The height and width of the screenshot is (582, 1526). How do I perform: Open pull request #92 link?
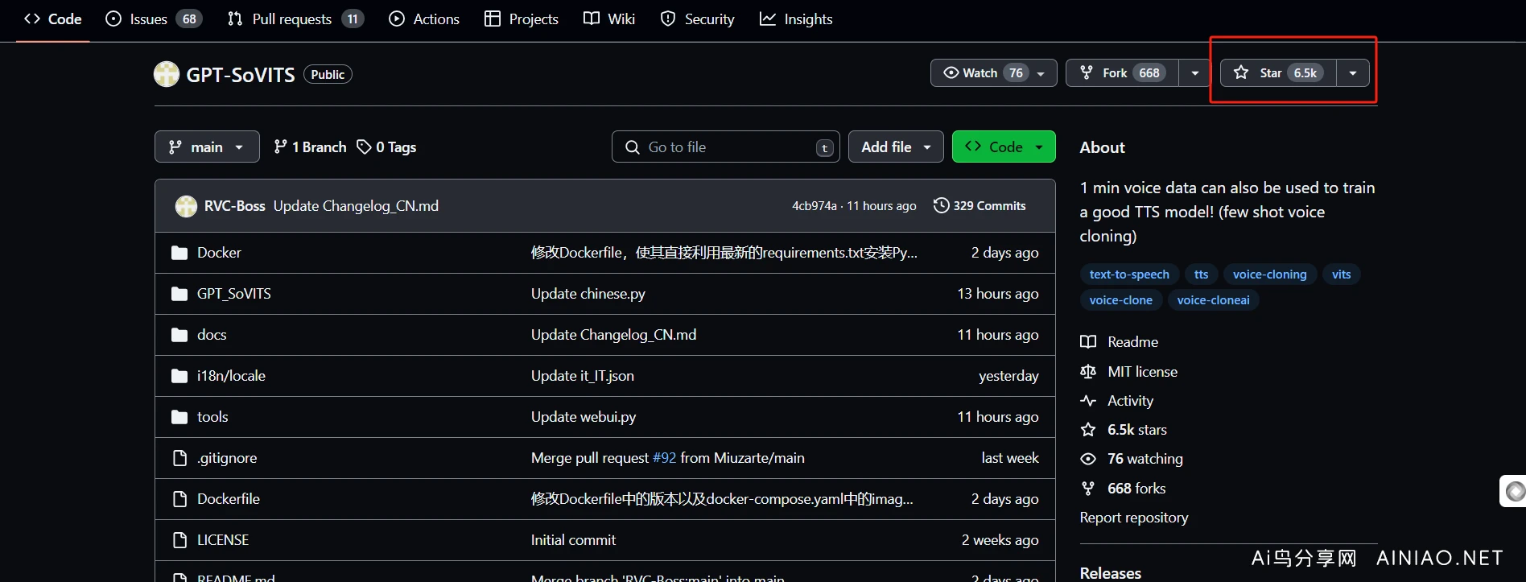tap(664, 458)
